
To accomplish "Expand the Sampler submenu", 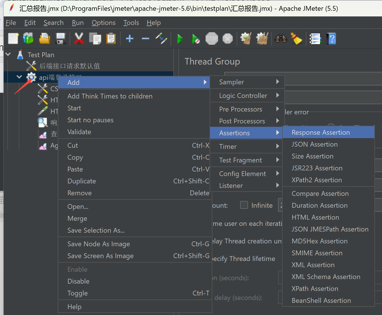I will tap(247, 82).
